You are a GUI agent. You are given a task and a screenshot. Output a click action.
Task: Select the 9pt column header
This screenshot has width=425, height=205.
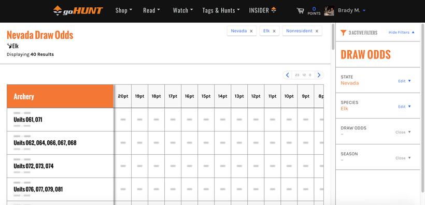point(305,96)
